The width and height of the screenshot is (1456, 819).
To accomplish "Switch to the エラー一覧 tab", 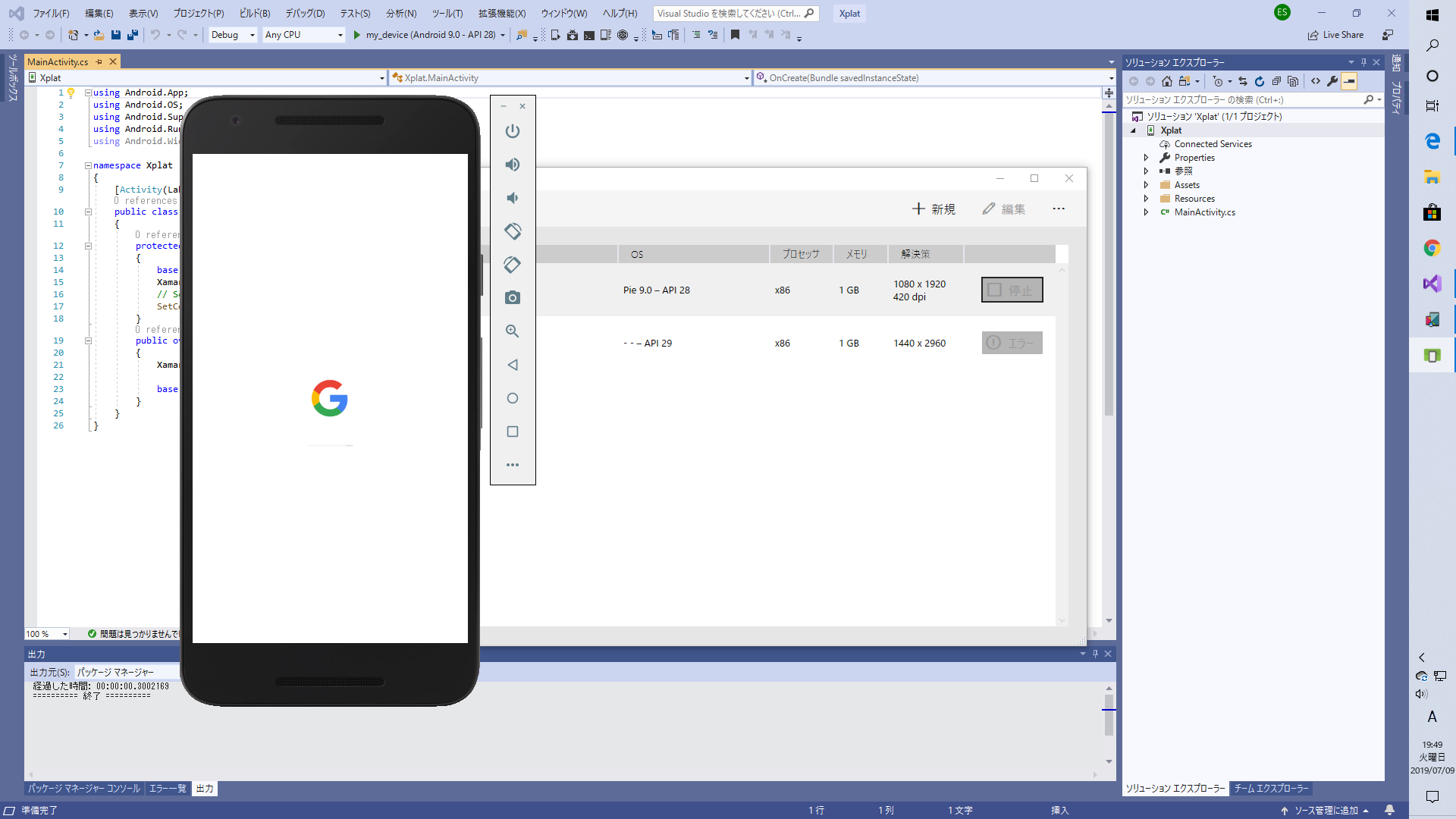I will point(167,789).
